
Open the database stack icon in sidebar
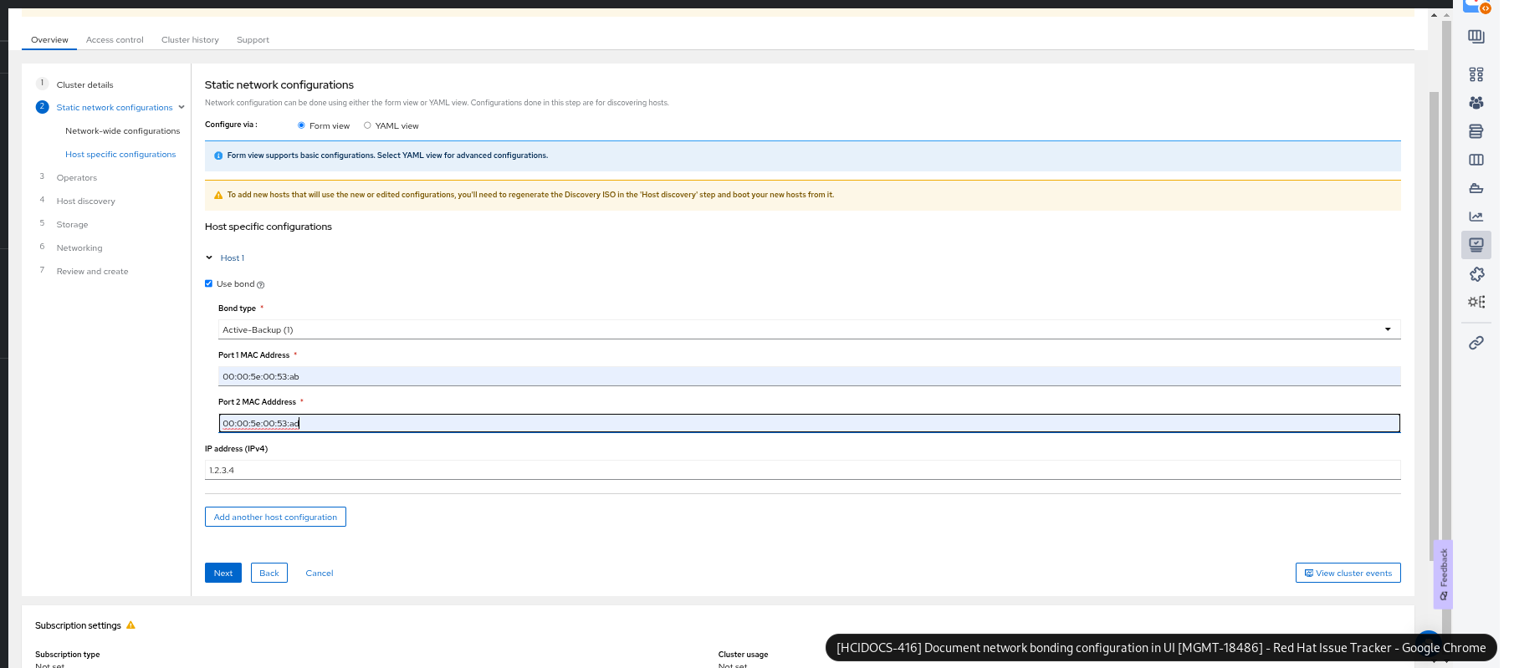pos(1476,131)
